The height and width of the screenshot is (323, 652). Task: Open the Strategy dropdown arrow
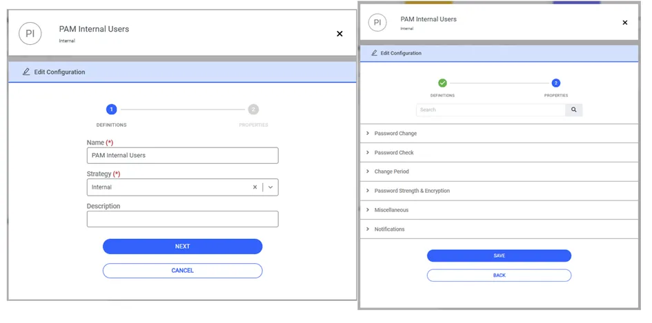point(270,187)
